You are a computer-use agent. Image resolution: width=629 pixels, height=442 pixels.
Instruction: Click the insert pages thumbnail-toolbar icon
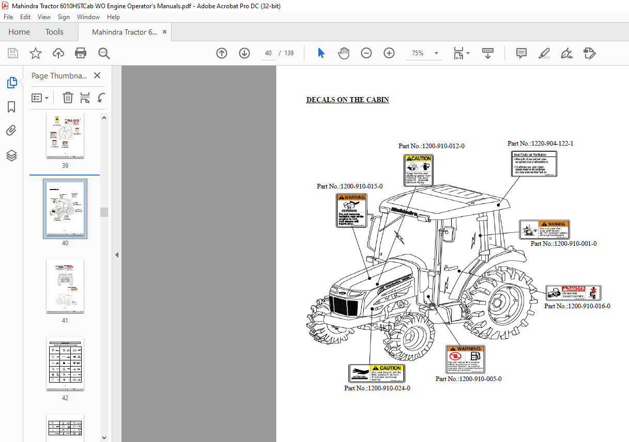pyautogui.click(x=85, y=98)
